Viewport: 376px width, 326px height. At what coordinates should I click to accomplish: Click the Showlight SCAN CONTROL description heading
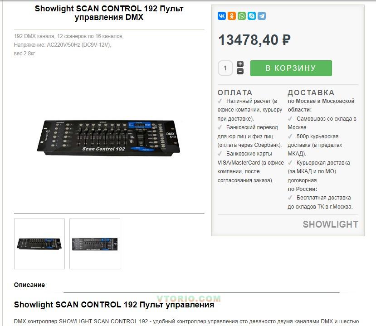[x=114, y=305]
